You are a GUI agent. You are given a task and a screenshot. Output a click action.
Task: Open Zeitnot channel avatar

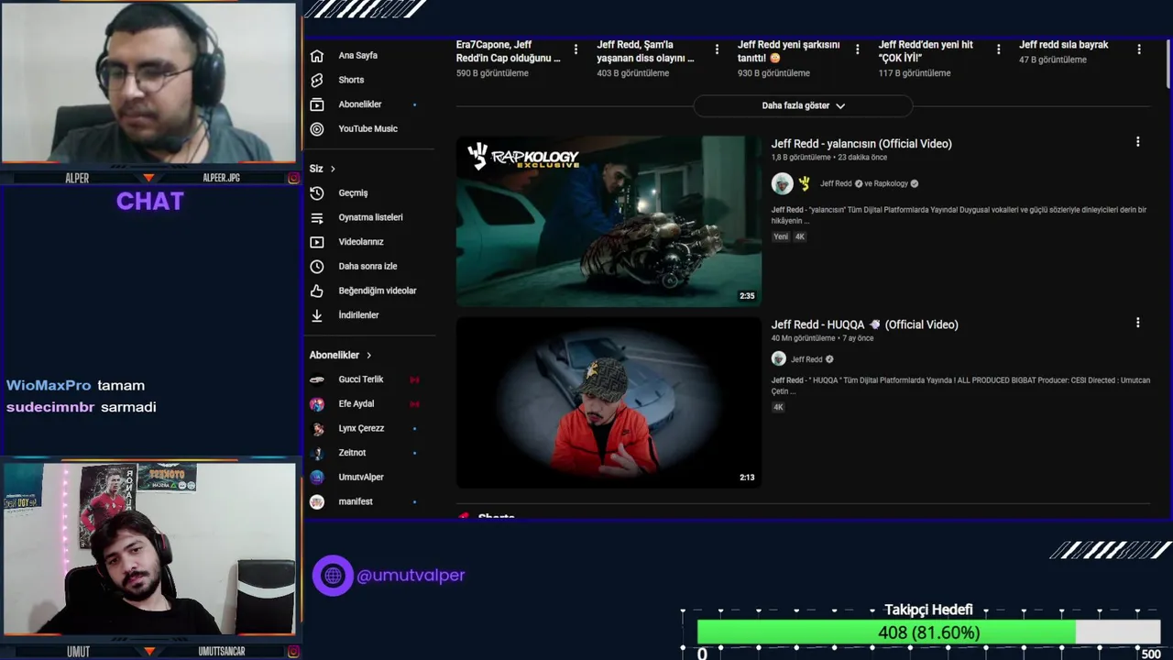point(317,453)
